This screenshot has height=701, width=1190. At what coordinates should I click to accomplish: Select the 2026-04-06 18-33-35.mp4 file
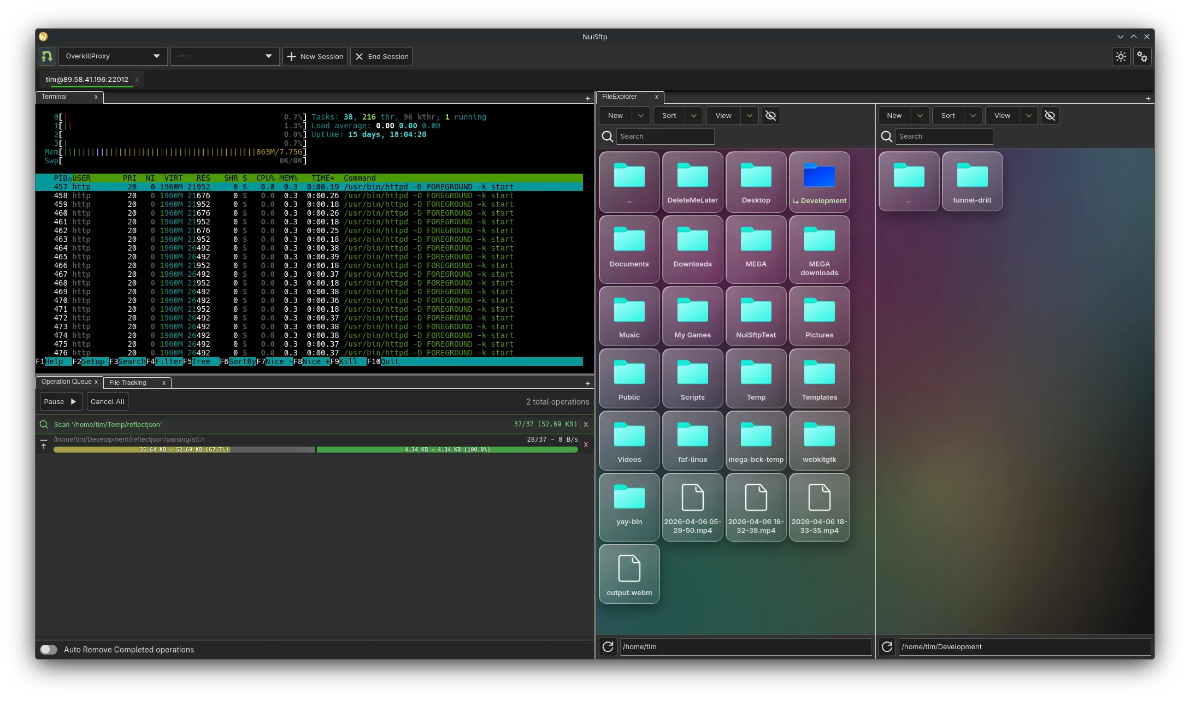click(x=819, y=507)
